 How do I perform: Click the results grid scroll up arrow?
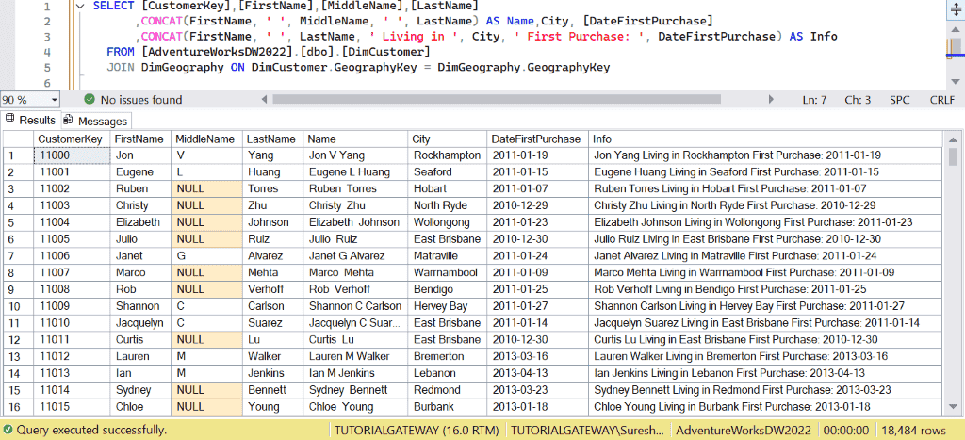(953, 139)
